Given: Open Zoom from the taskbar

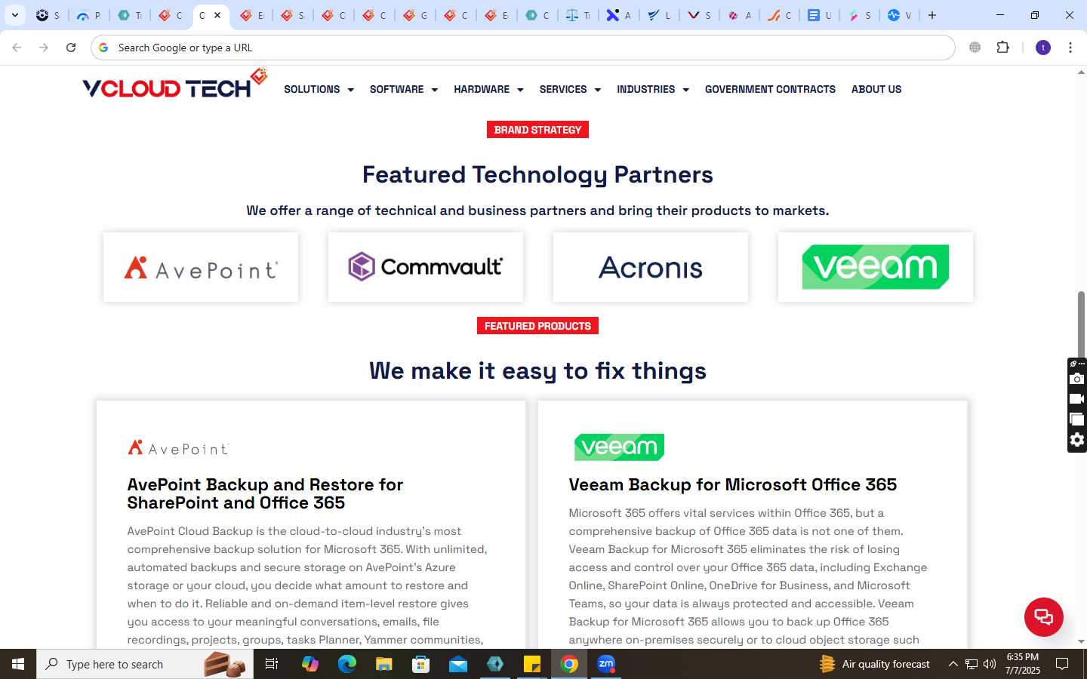Looking at the screenshot, I should (x=606, y=664).
